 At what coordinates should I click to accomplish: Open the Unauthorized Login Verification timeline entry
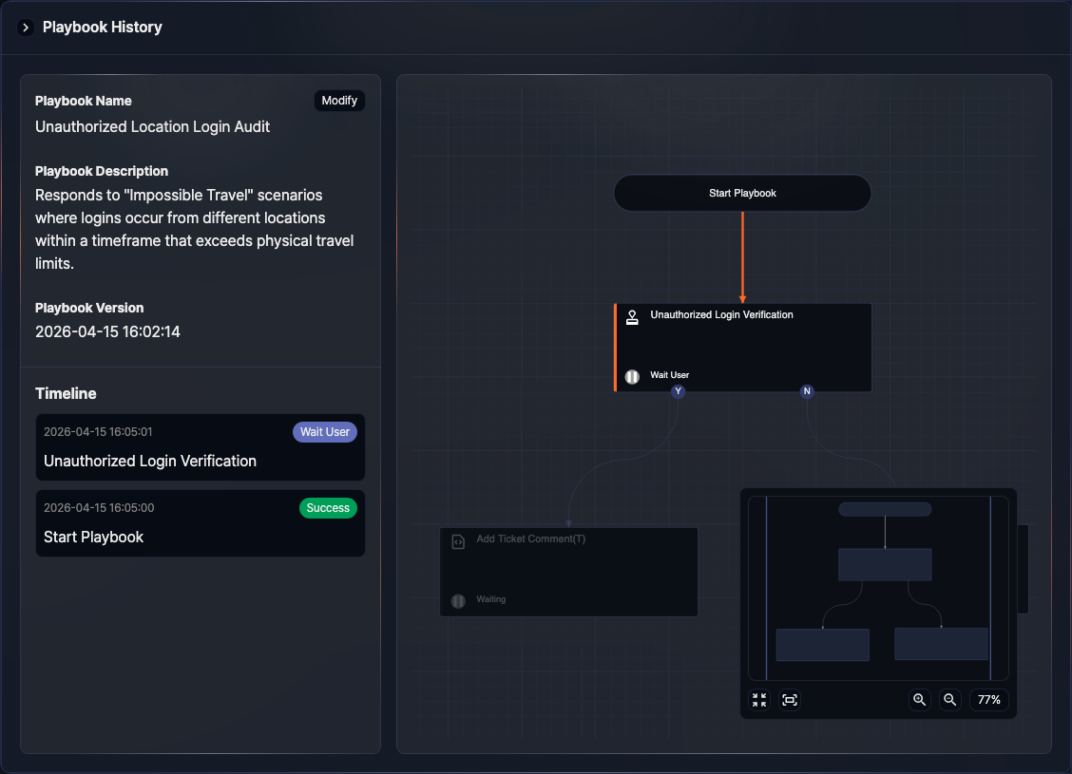tap(150, 461)
